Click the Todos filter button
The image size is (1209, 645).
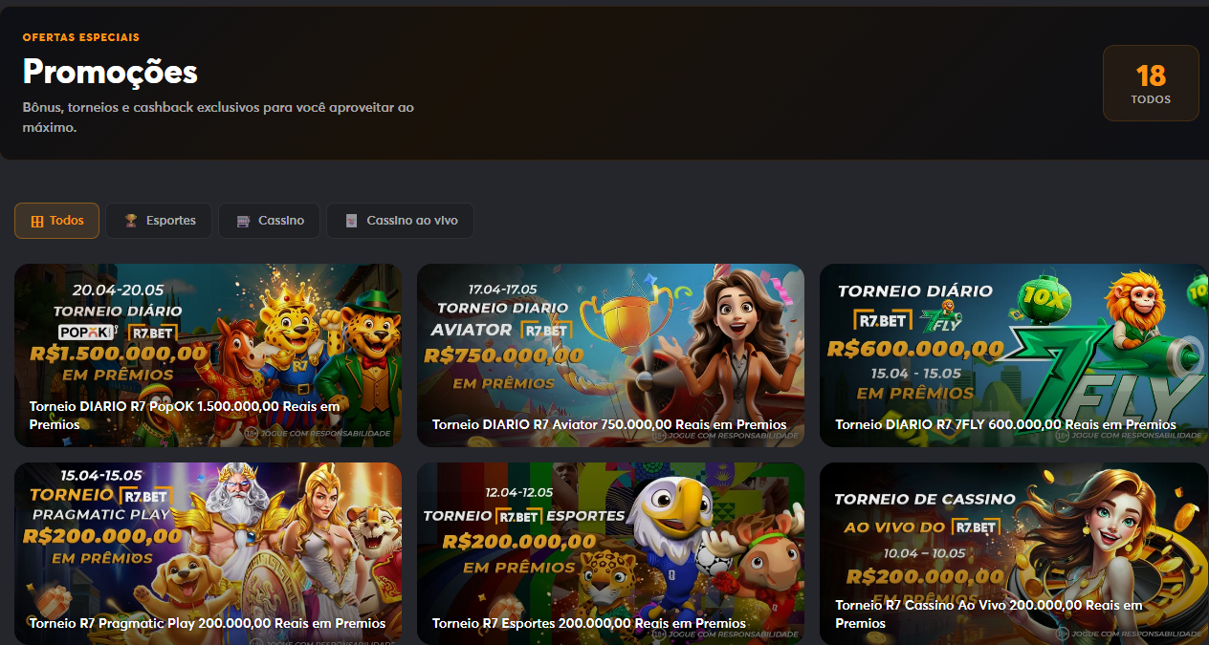(x=56, y=220)
